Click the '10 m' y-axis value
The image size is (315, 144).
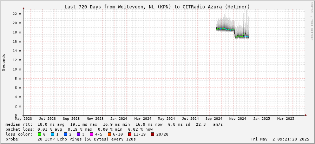(17, 69)
